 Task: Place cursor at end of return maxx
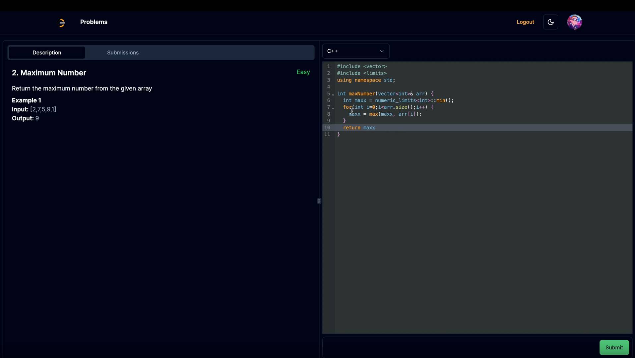pyautogui.click(x=375, y=128)
